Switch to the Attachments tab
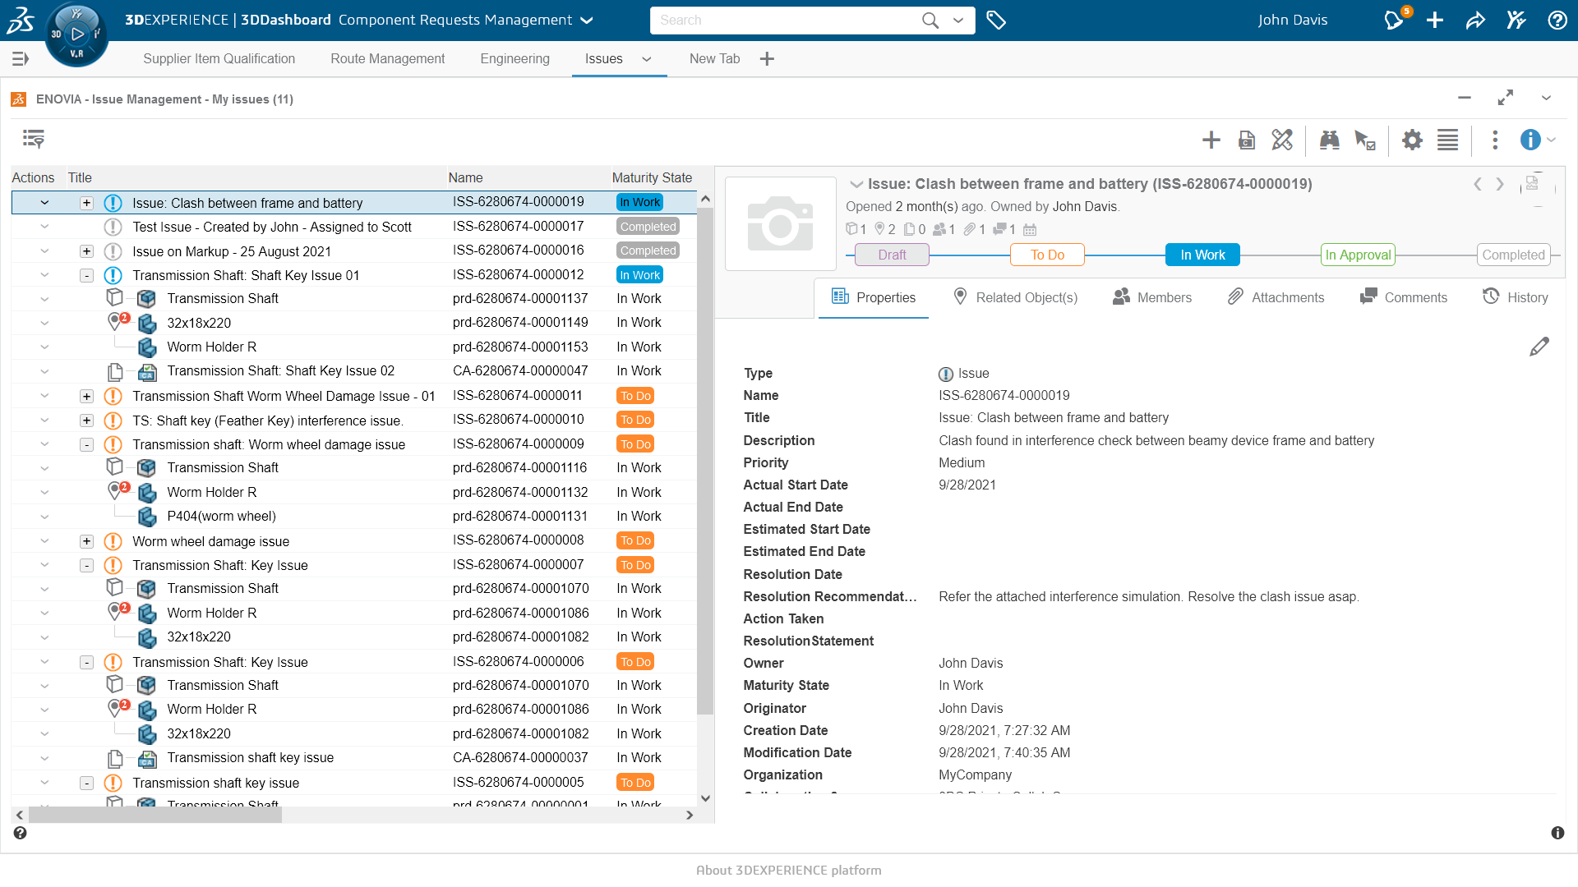 click(x=1276, y=297)
